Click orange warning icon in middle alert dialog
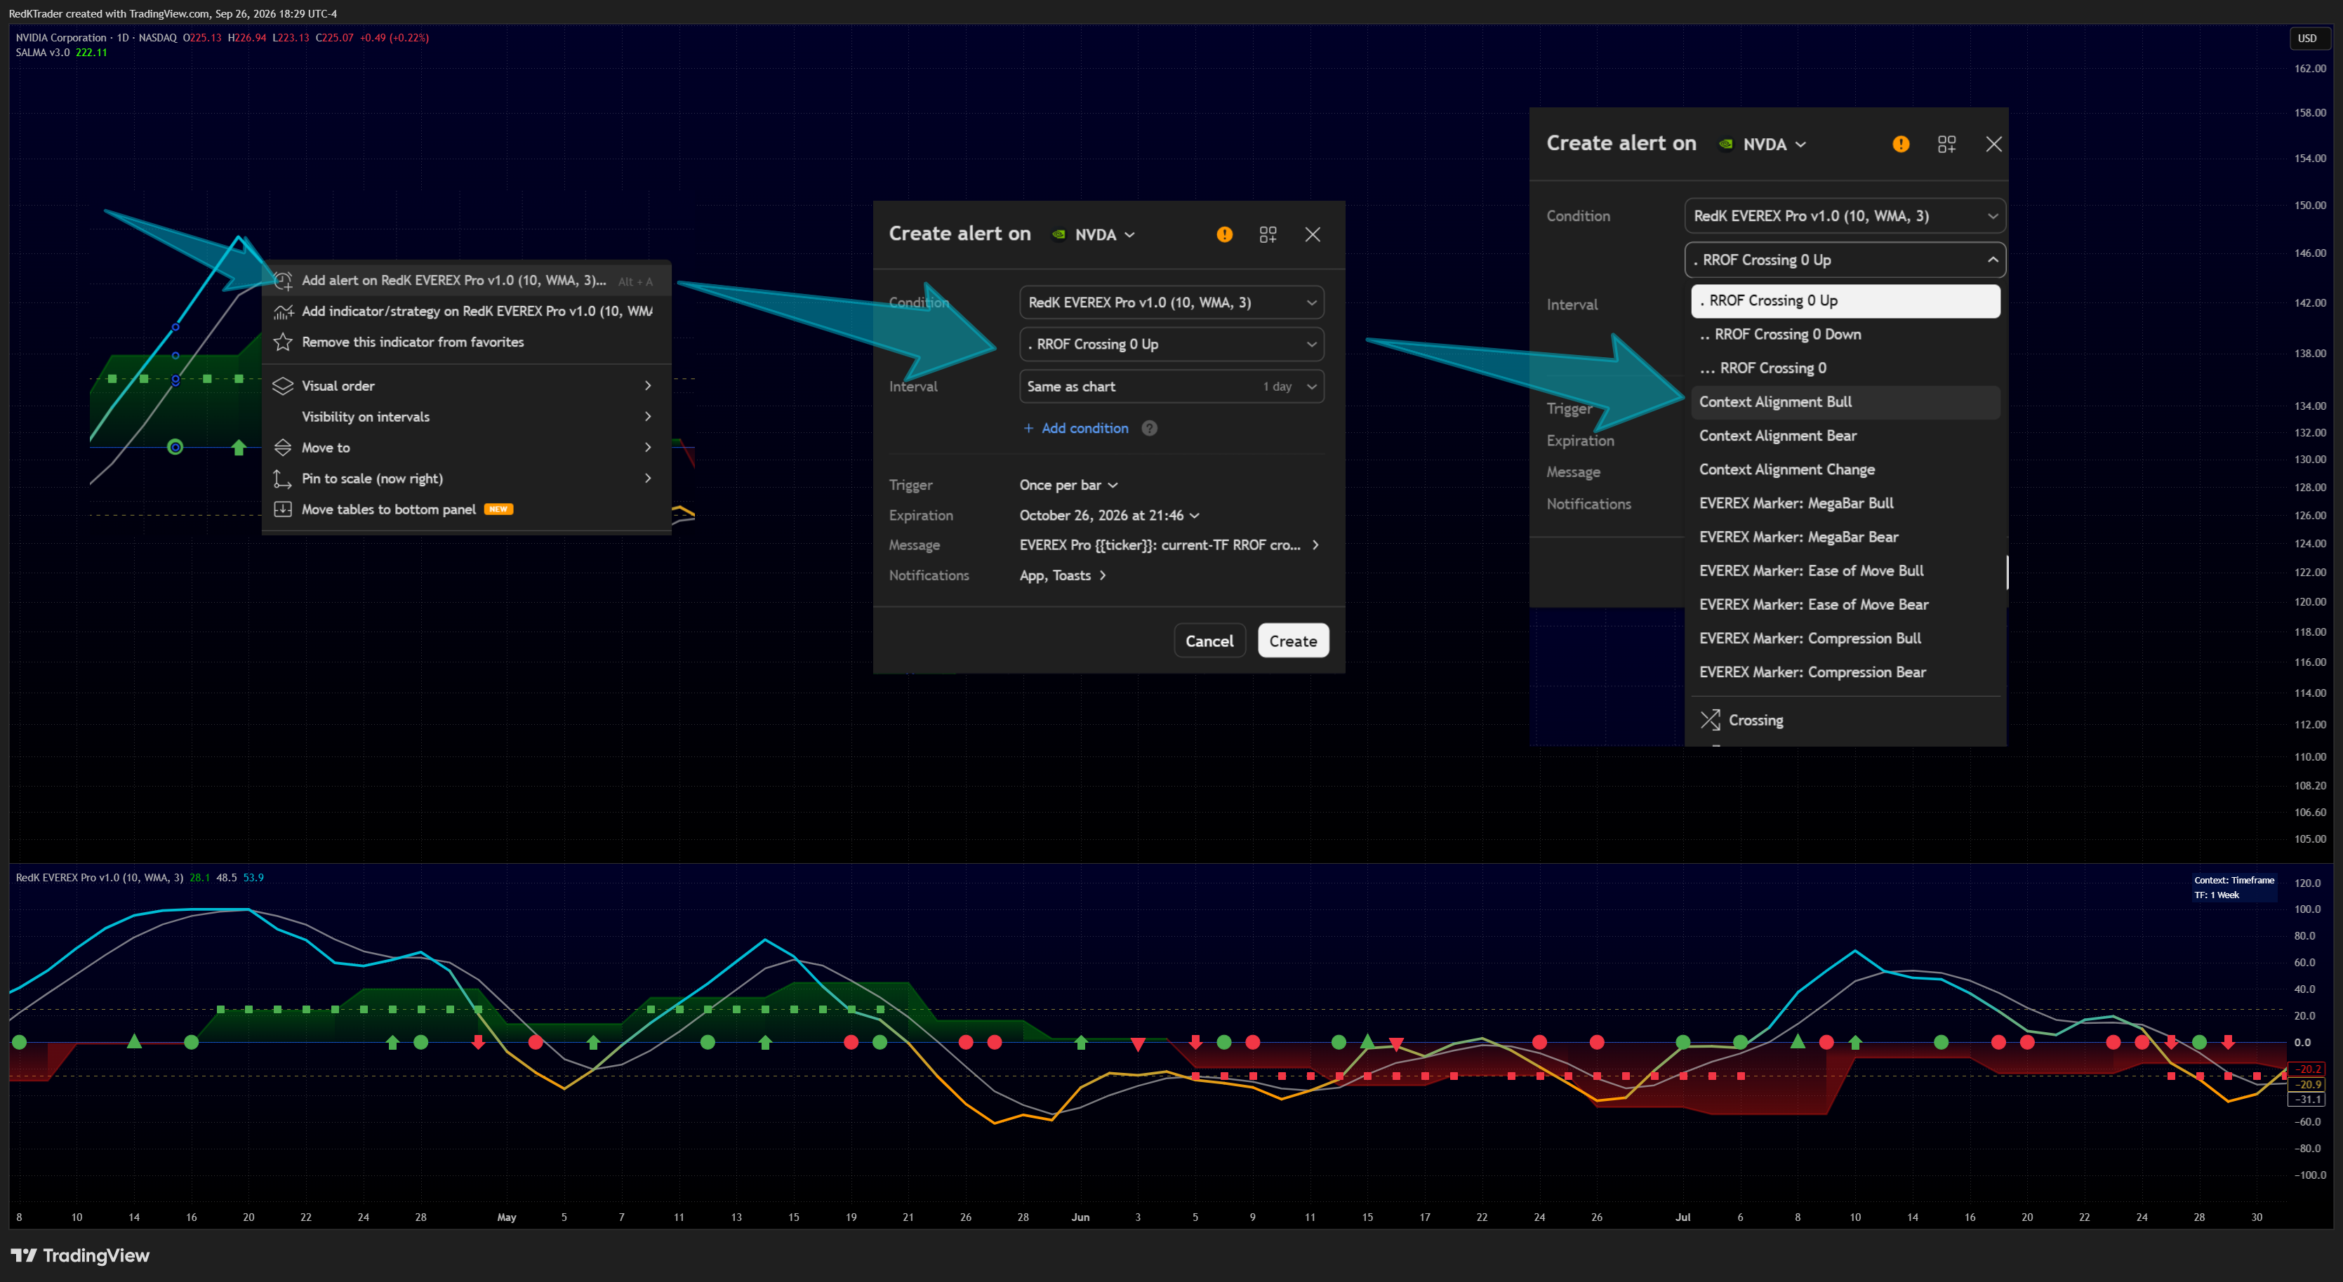This screenshot has height=1282, width=2343. [x=1224, y=234]
